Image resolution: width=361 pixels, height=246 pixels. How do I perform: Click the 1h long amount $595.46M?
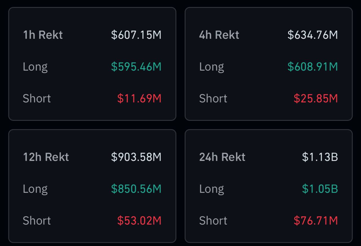pyautogui.click(x=136, y=67)
